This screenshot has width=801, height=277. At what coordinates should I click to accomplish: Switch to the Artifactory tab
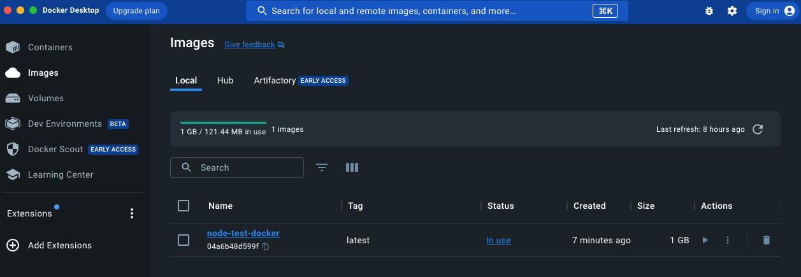[x=275, y=81]
